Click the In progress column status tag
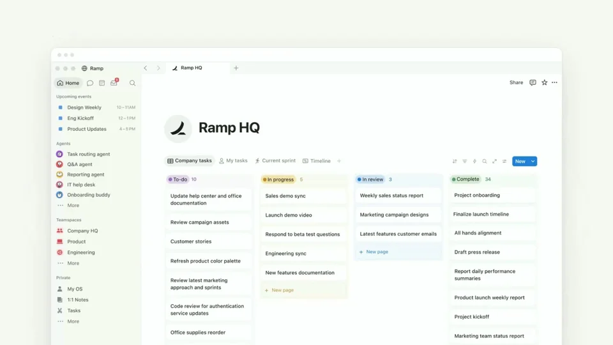This screenshot has width=613, height=345. [x=278, y=180]
